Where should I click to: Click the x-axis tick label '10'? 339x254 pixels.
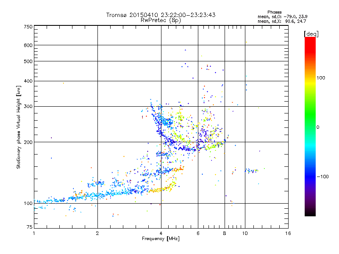tap(245, 233)
